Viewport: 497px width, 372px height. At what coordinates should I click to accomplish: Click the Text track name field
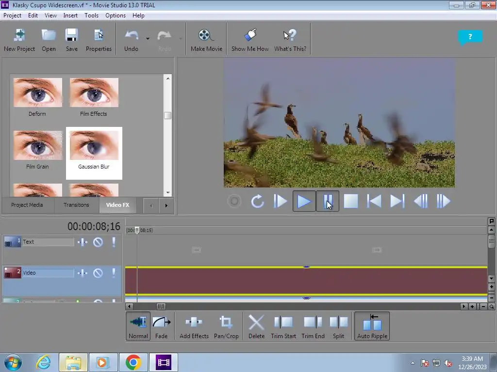[x=48, y=242]
